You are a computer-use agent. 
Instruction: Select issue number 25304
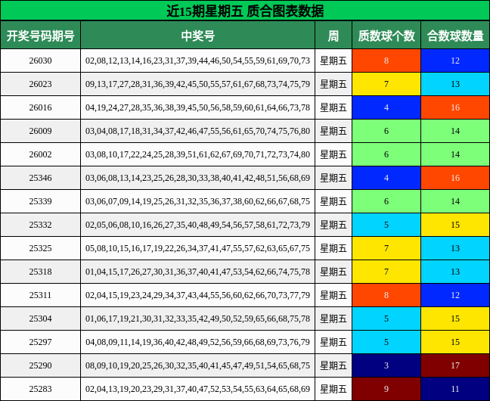[40, 319]
